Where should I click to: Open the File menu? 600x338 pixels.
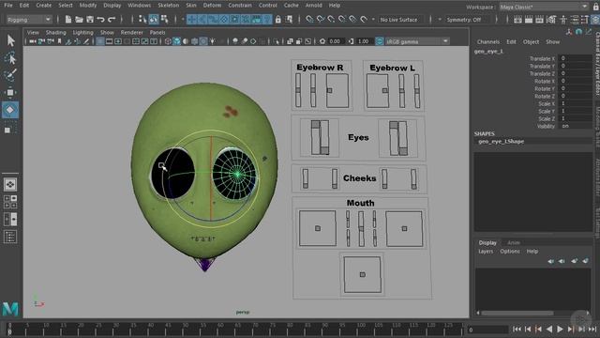(8, 6)
